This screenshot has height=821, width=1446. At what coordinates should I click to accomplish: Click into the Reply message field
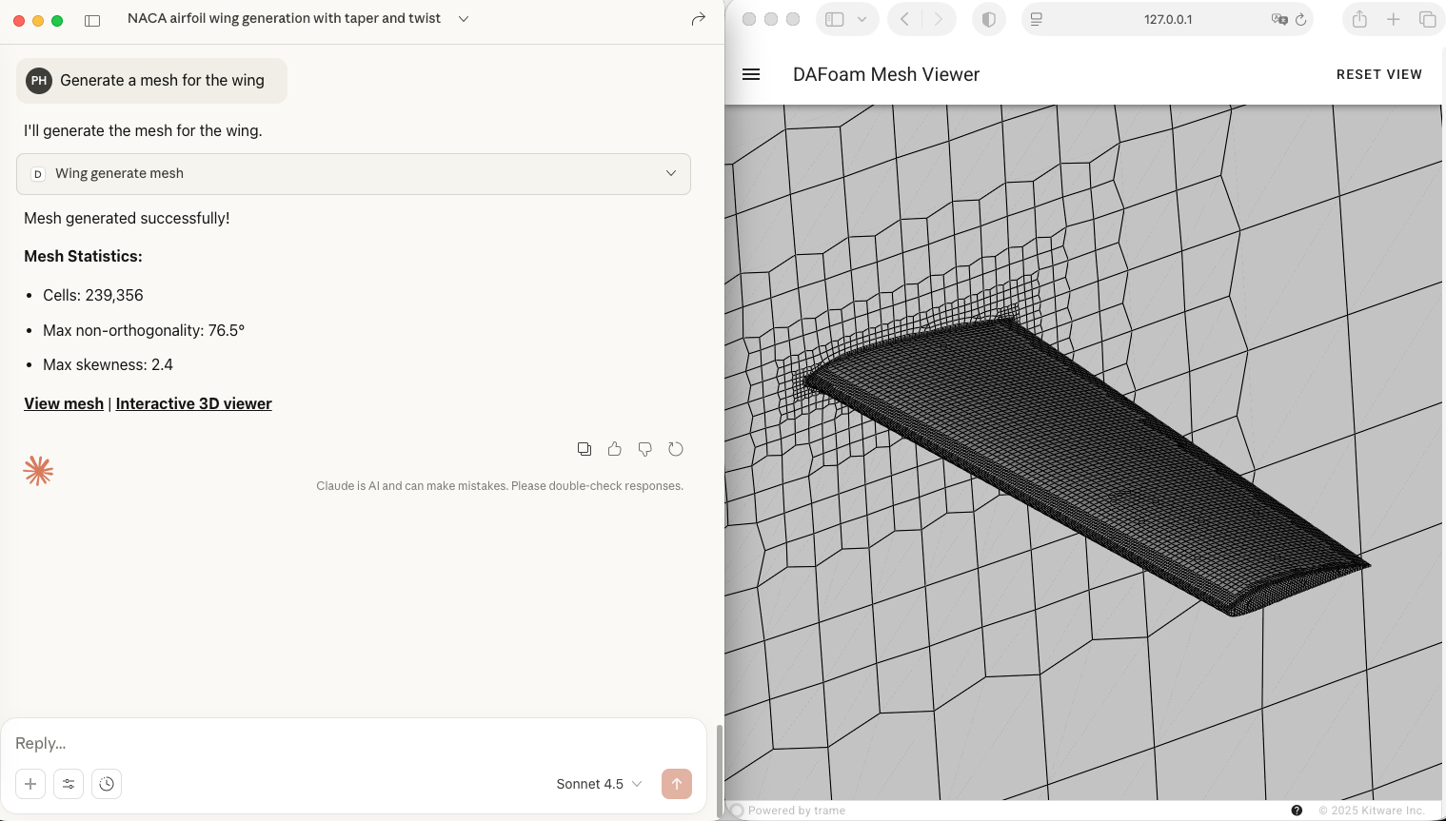coord(352,743)
